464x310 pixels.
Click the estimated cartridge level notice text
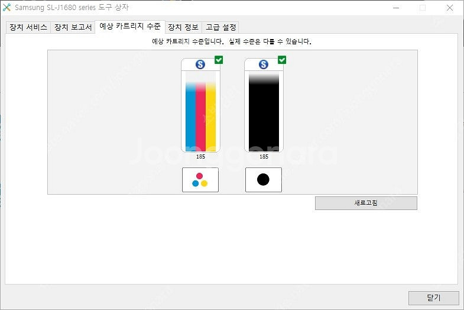point(231,41)
